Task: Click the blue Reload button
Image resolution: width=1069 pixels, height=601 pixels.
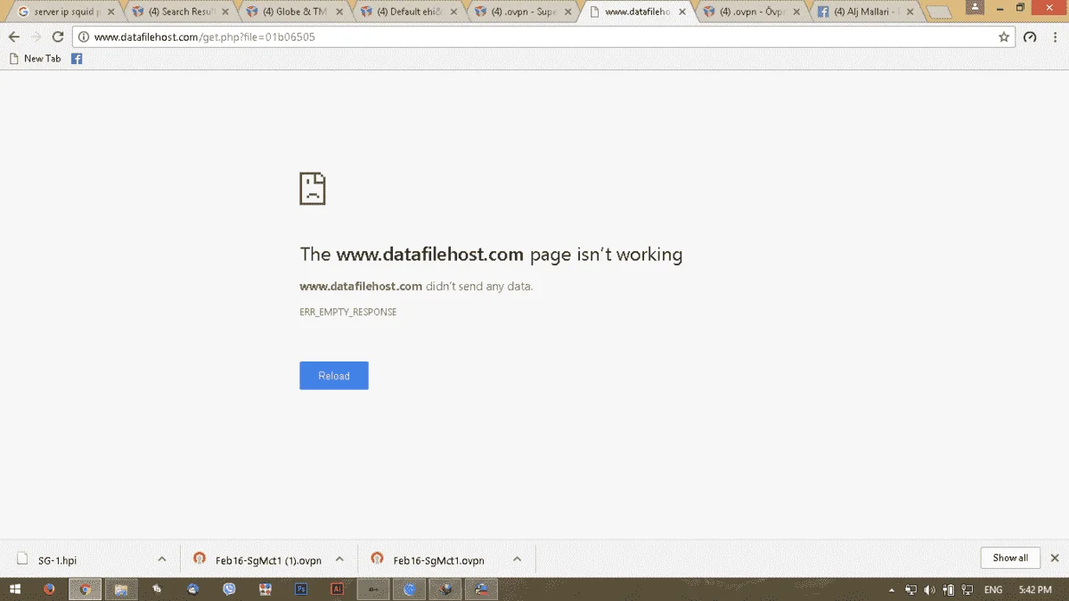Action: pos(334,376)
